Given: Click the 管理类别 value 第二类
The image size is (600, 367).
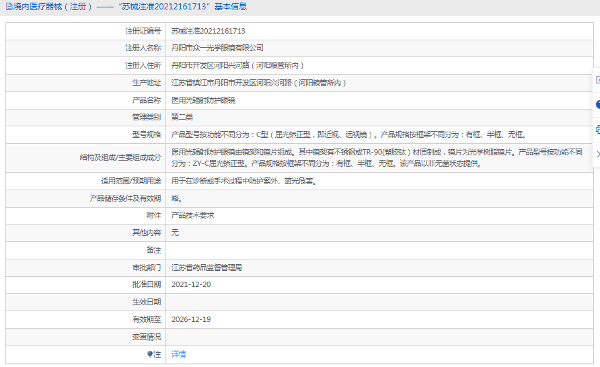Looking at the screenshot, I should click(182, 117).
